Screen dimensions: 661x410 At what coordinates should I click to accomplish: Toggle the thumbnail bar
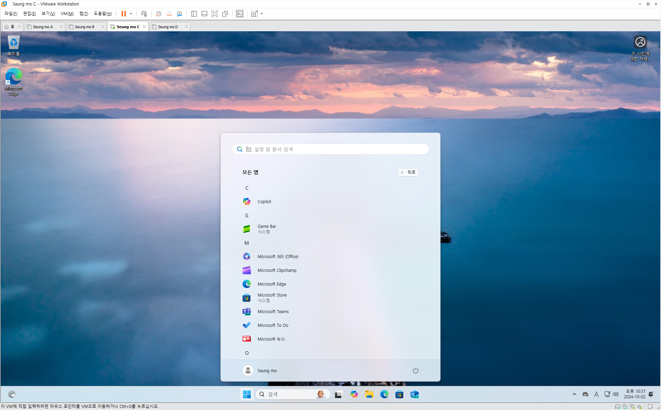[204, 14]
